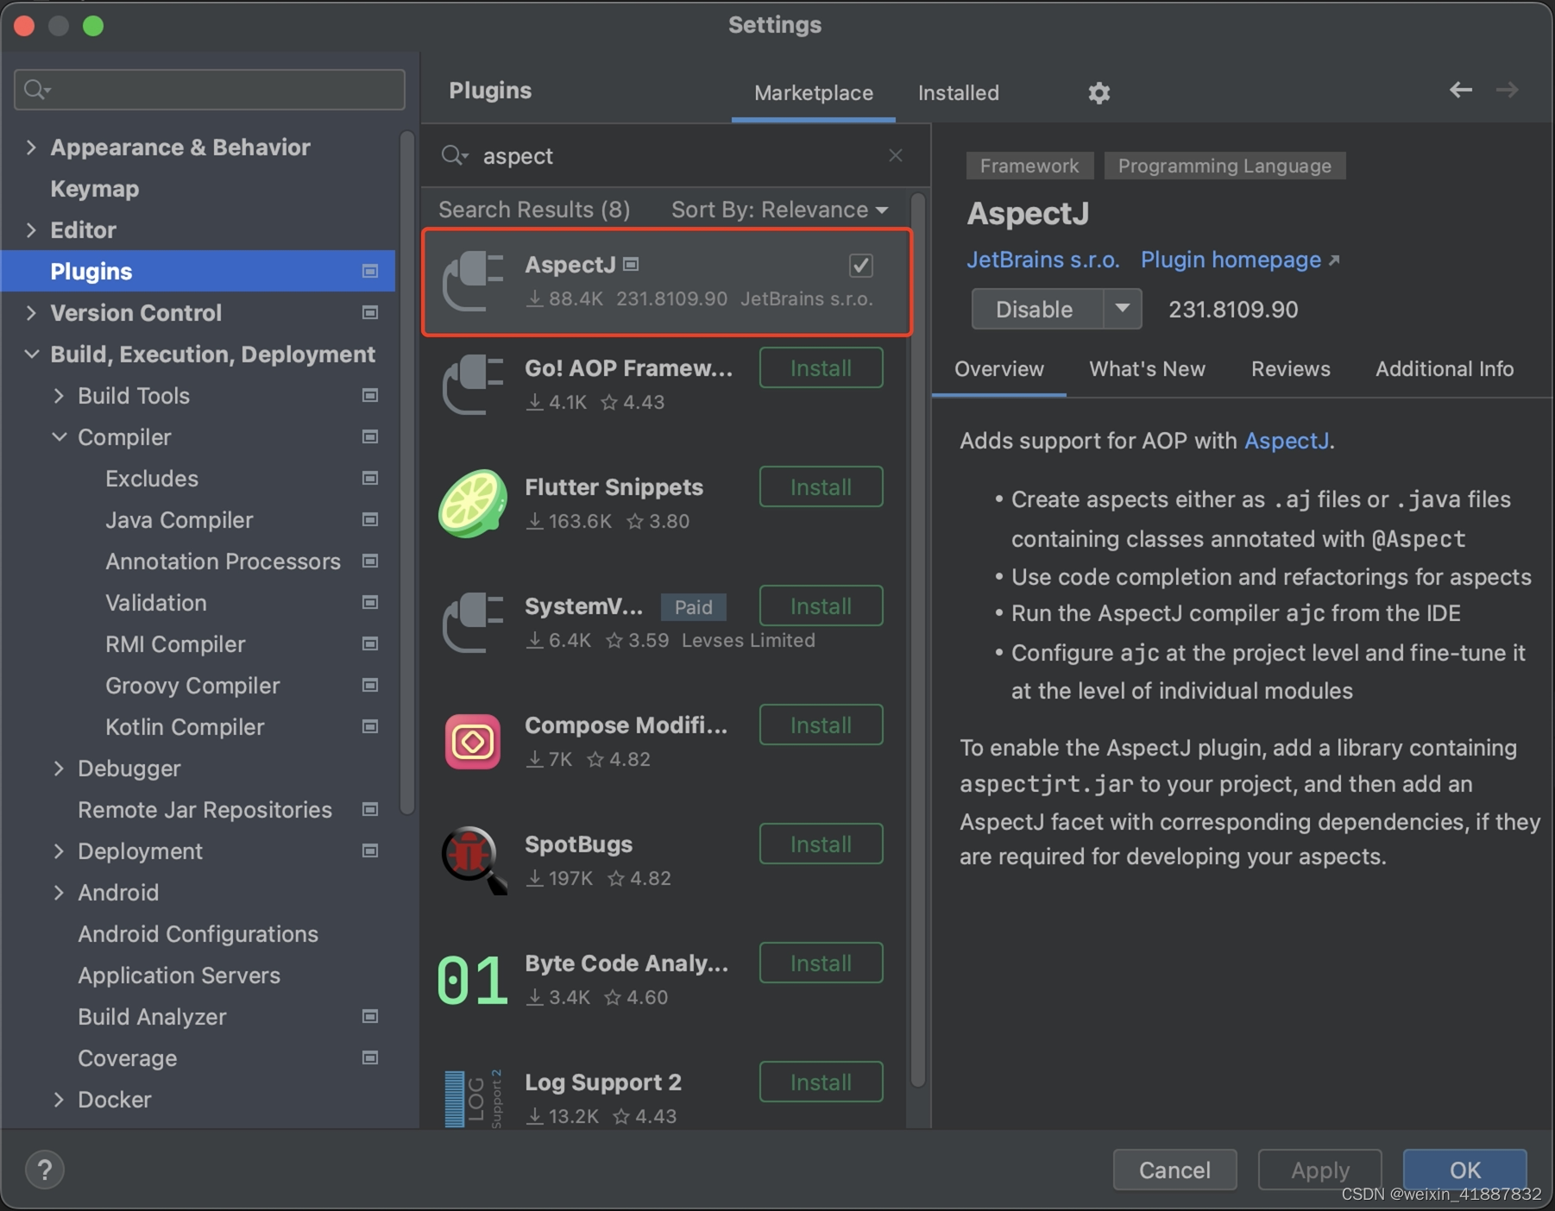Open the JetBrains s.r.o. vendor link
The image size is (1555, 1211).
coord(1042,260)
